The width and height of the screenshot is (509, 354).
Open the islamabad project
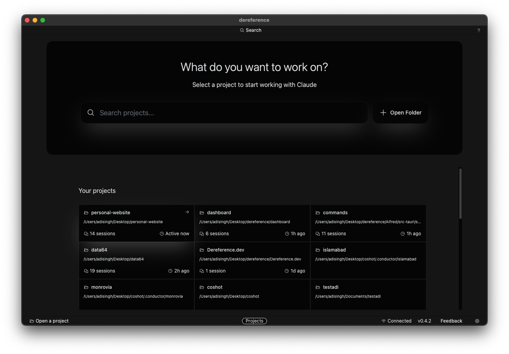[368, 260]
